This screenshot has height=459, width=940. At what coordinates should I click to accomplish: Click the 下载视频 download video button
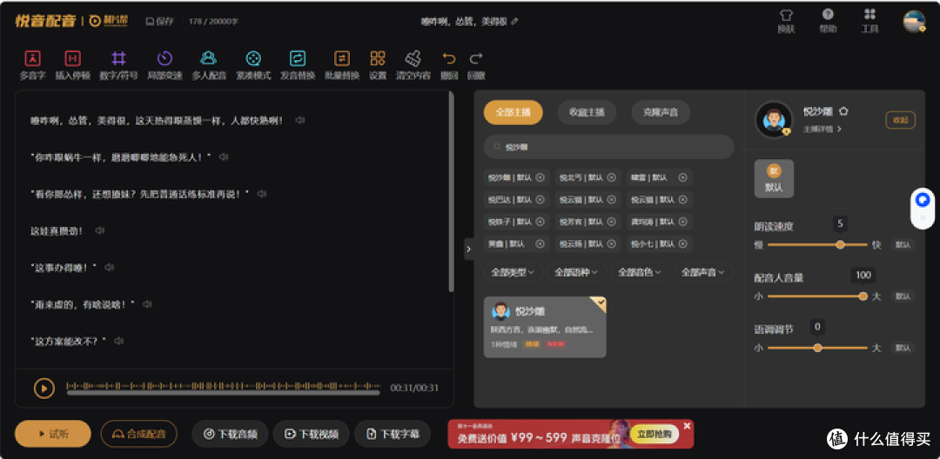(x=312, y=434)
